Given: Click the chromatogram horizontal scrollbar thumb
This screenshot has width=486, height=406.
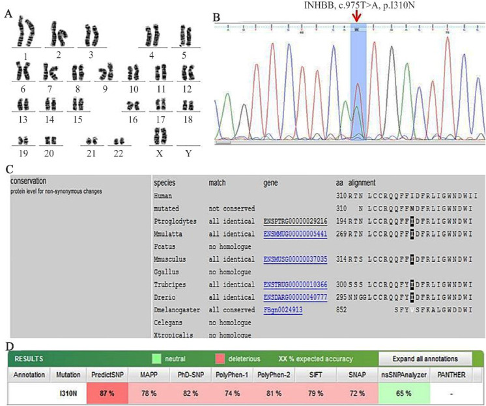Looking at the screenshot, I should click(223, 143).
